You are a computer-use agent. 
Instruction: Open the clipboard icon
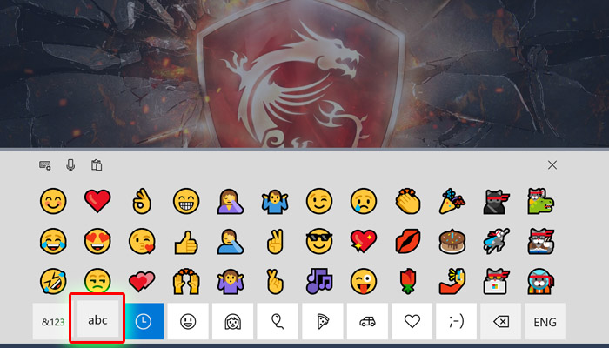point(97,165)
